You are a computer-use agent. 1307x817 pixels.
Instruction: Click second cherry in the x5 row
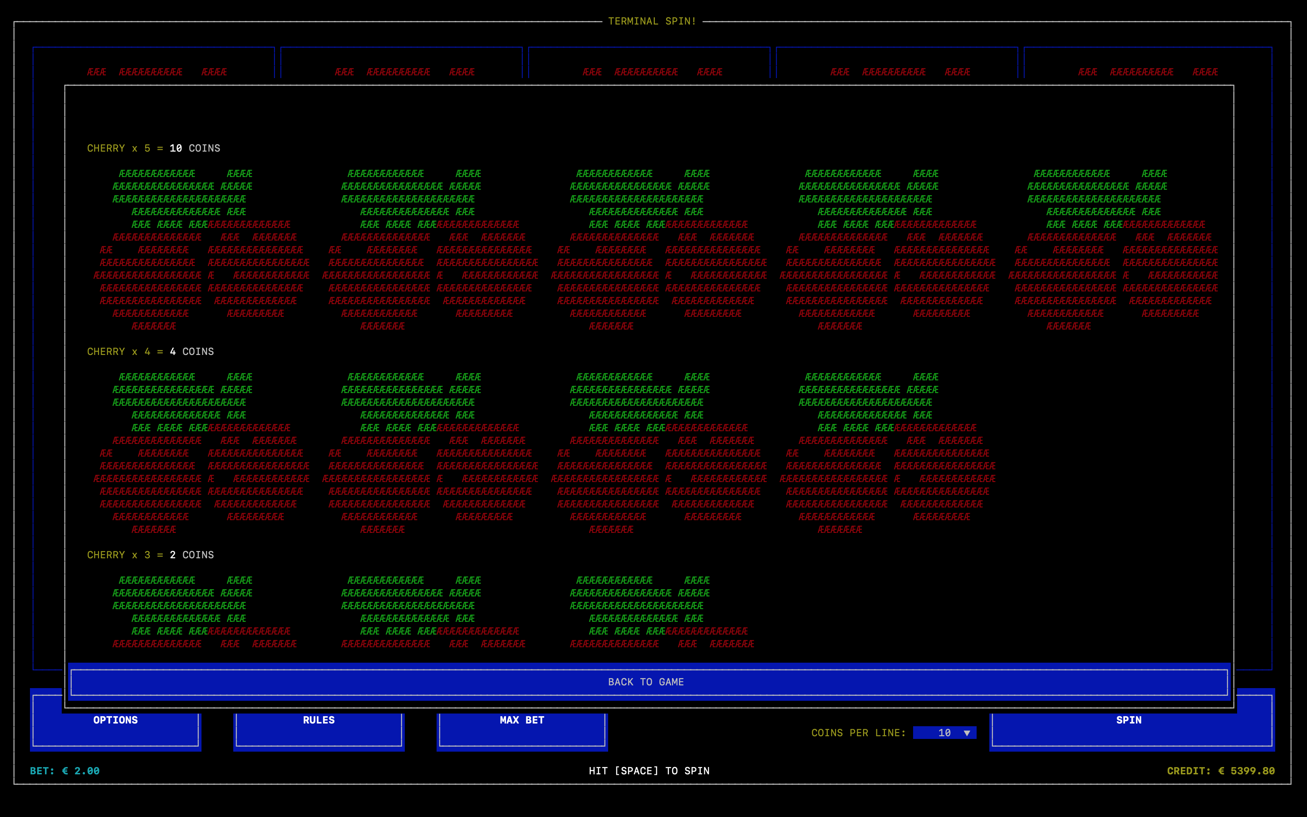430,250
